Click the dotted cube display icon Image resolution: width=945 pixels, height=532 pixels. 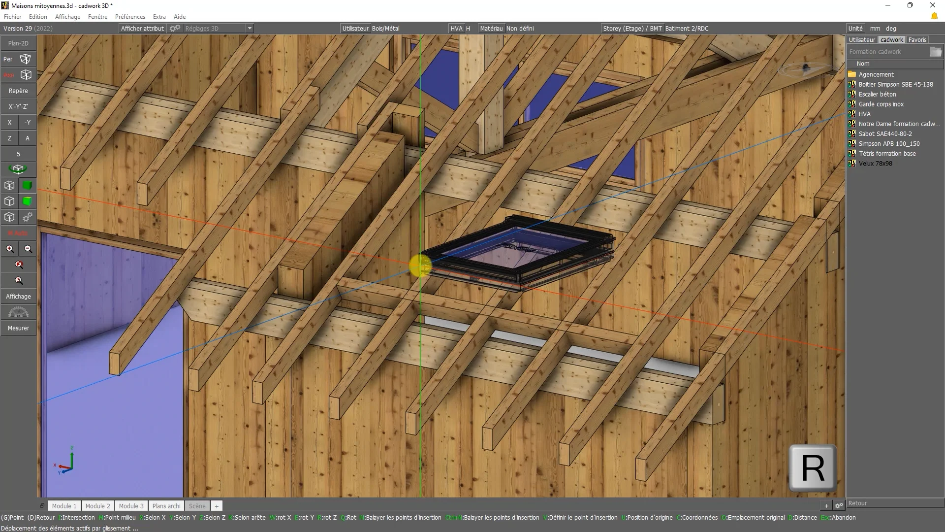tap(9, 217)
